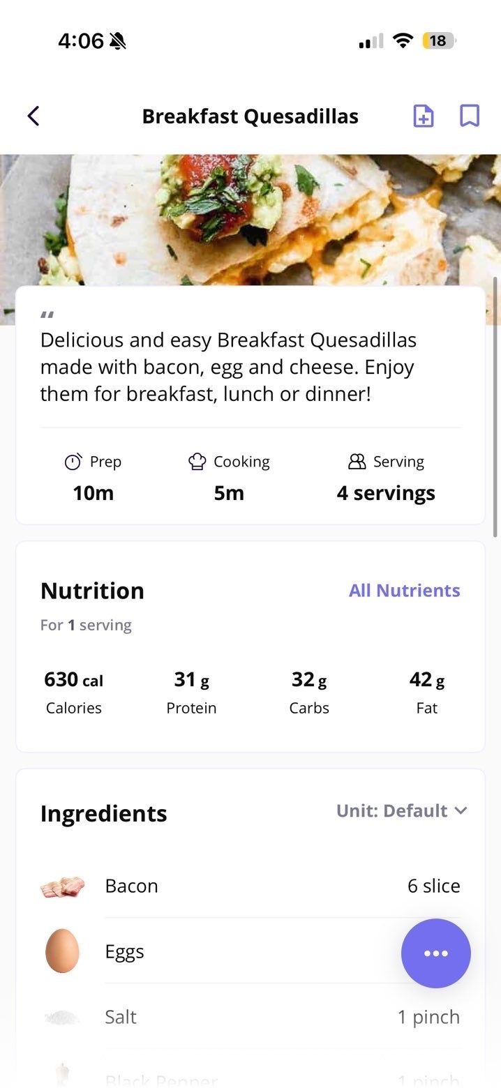Tap the battery indicator in status bar
501x1088 pixels.
pos(438,41)
